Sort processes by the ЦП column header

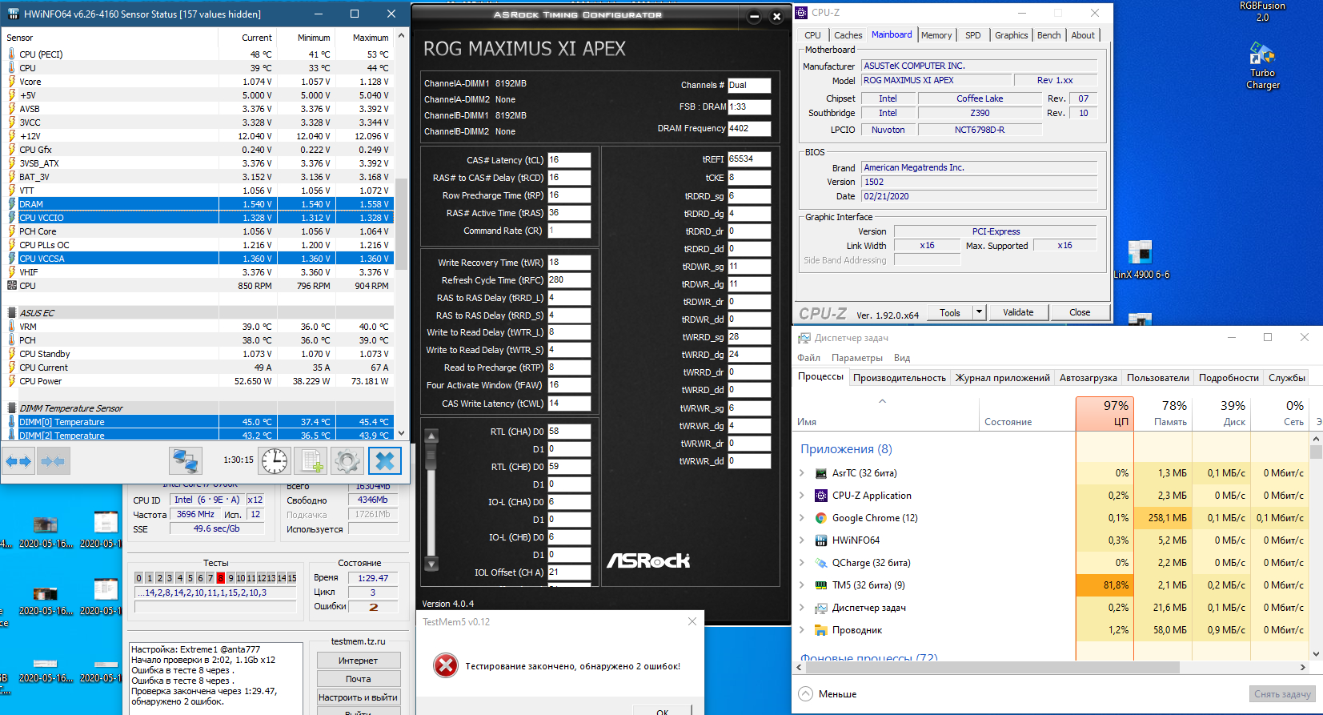point(1105,413)
